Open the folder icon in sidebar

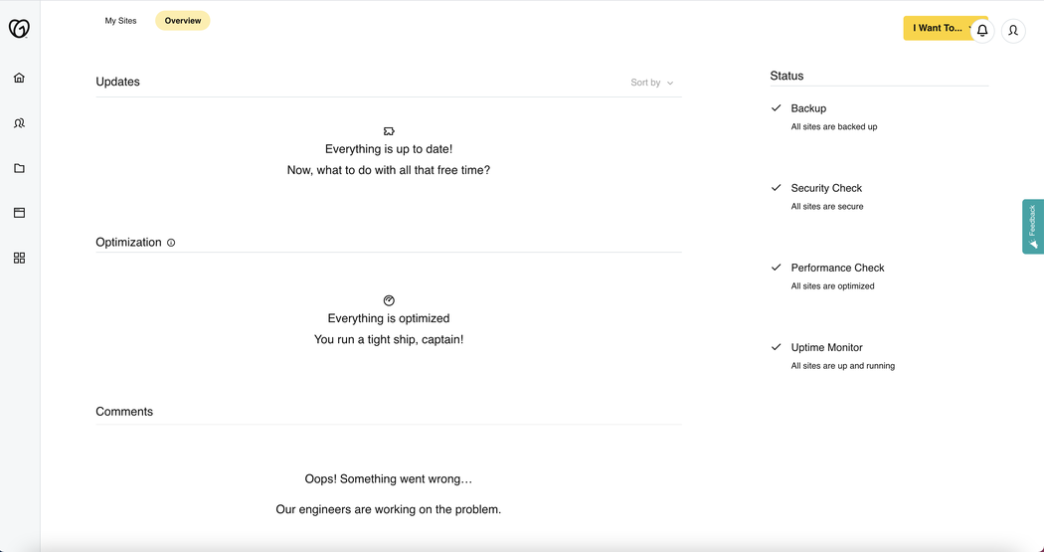pos(19,168)
